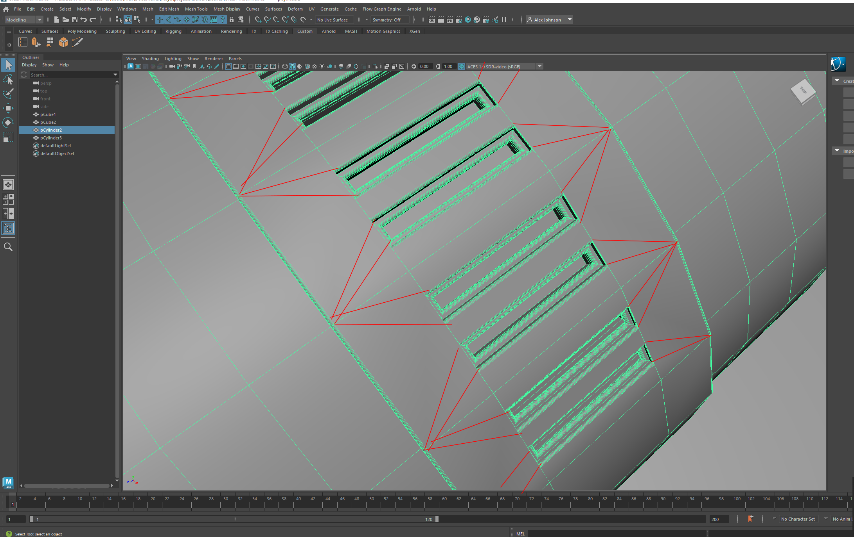Screen dimensions: 854x537
Task: Collapse the Impo section expander
Action: click(x=837, y=151)
